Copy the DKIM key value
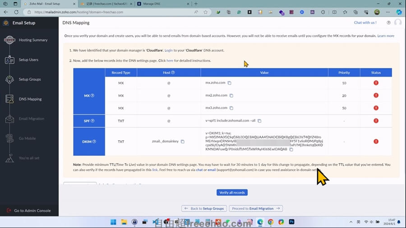The width and height of the screenshot is (406, 228). (x=291, y=149)
